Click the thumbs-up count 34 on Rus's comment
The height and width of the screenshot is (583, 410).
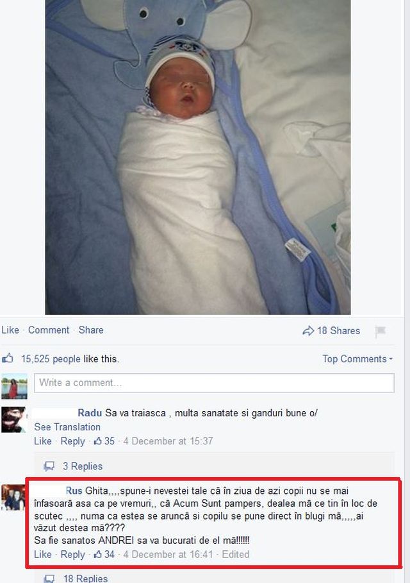point(104,554)
